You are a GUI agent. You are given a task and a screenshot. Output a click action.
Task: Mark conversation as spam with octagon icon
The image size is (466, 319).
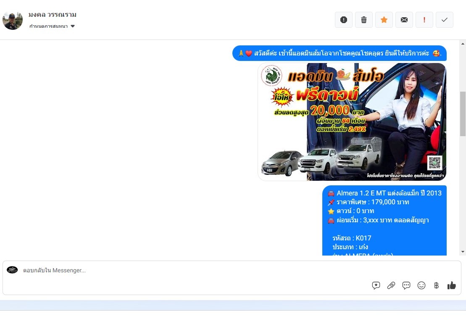point(343,20)
